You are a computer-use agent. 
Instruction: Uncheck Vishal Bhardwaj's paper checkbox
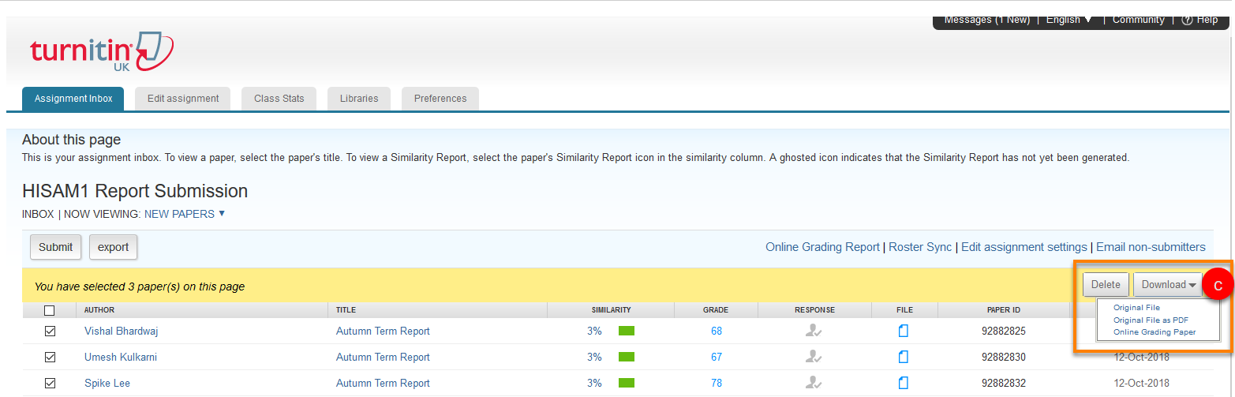pos(50,331)
